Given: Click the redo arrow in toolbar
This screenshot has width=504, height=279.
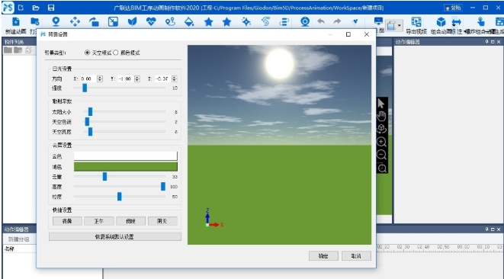Looking at the screenshot, I should [x=337, y=21].
